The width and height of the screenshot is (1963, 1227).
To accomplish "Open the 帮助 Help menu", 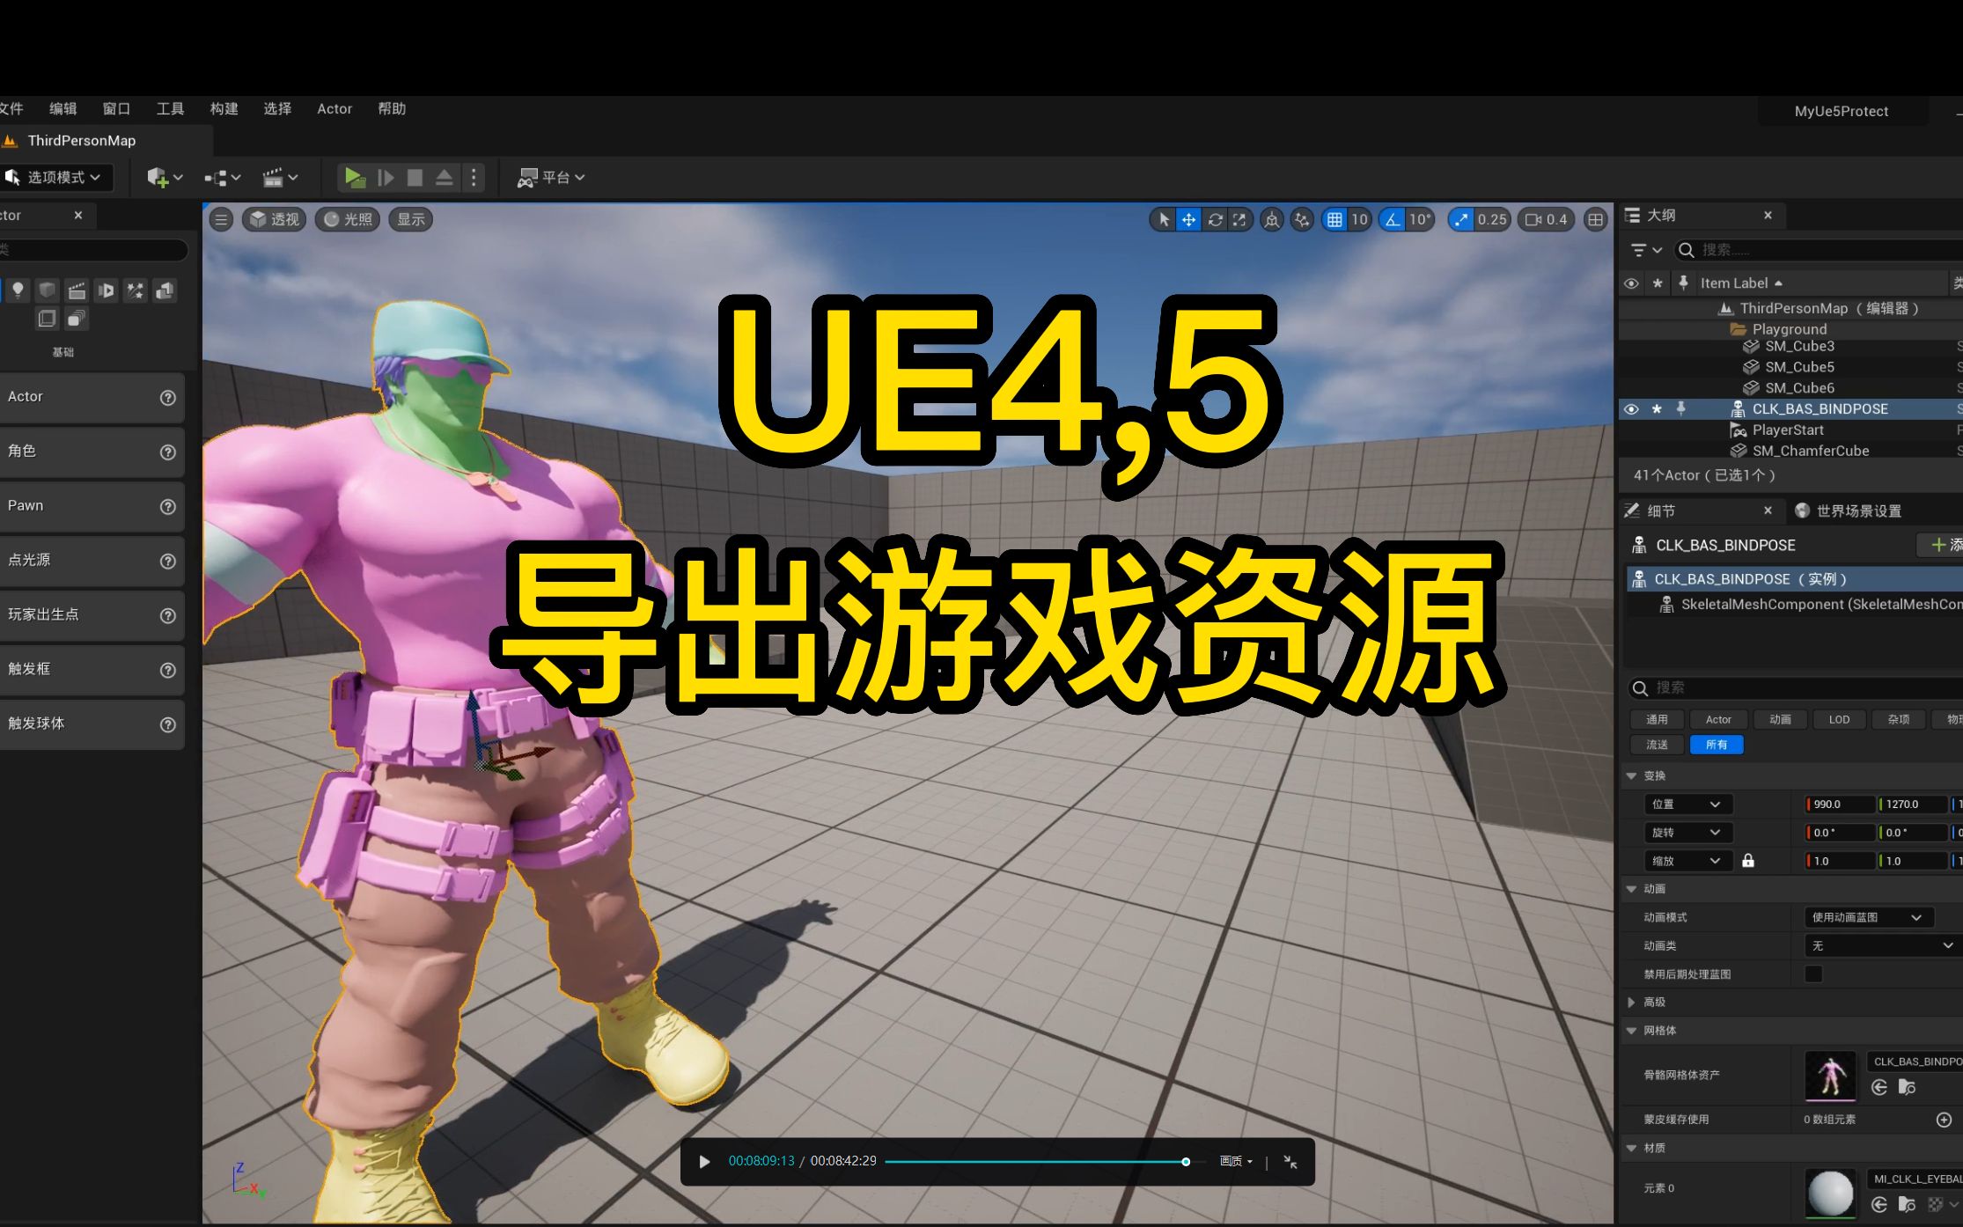I will [392, 107].
